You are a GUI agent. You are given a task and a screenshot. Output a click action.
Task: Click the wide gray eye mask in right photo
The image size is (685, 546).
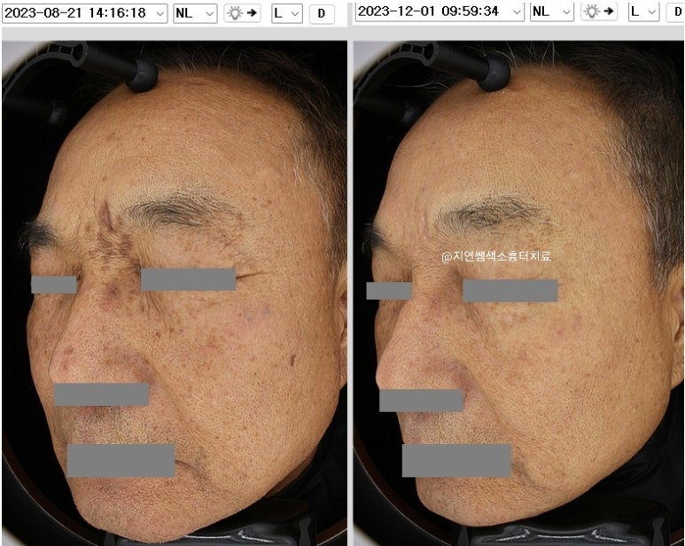point(510,291)
